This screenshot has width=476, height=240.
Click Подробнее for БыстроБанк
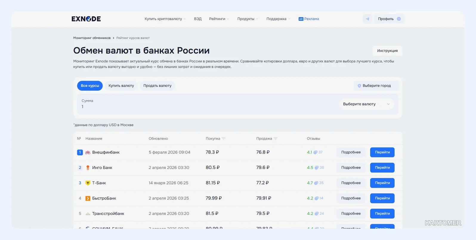351,198
